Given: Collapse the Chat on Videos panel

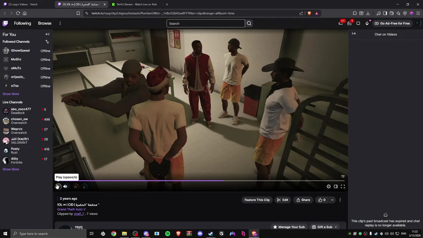Looking at the screenshot, I should pos(354,34).
